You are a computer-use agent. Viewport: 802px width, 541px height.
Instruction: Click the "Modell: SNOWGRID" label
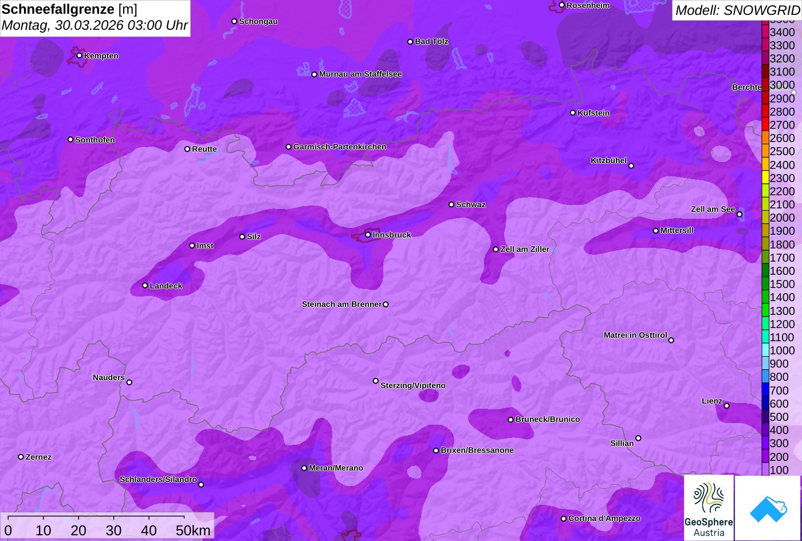[737, 10]
